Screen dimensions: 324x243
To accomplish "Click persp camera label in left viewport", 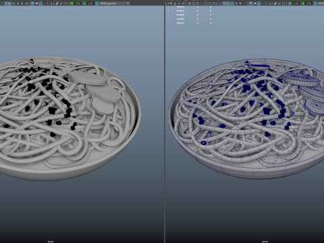I will click(51, 242).
